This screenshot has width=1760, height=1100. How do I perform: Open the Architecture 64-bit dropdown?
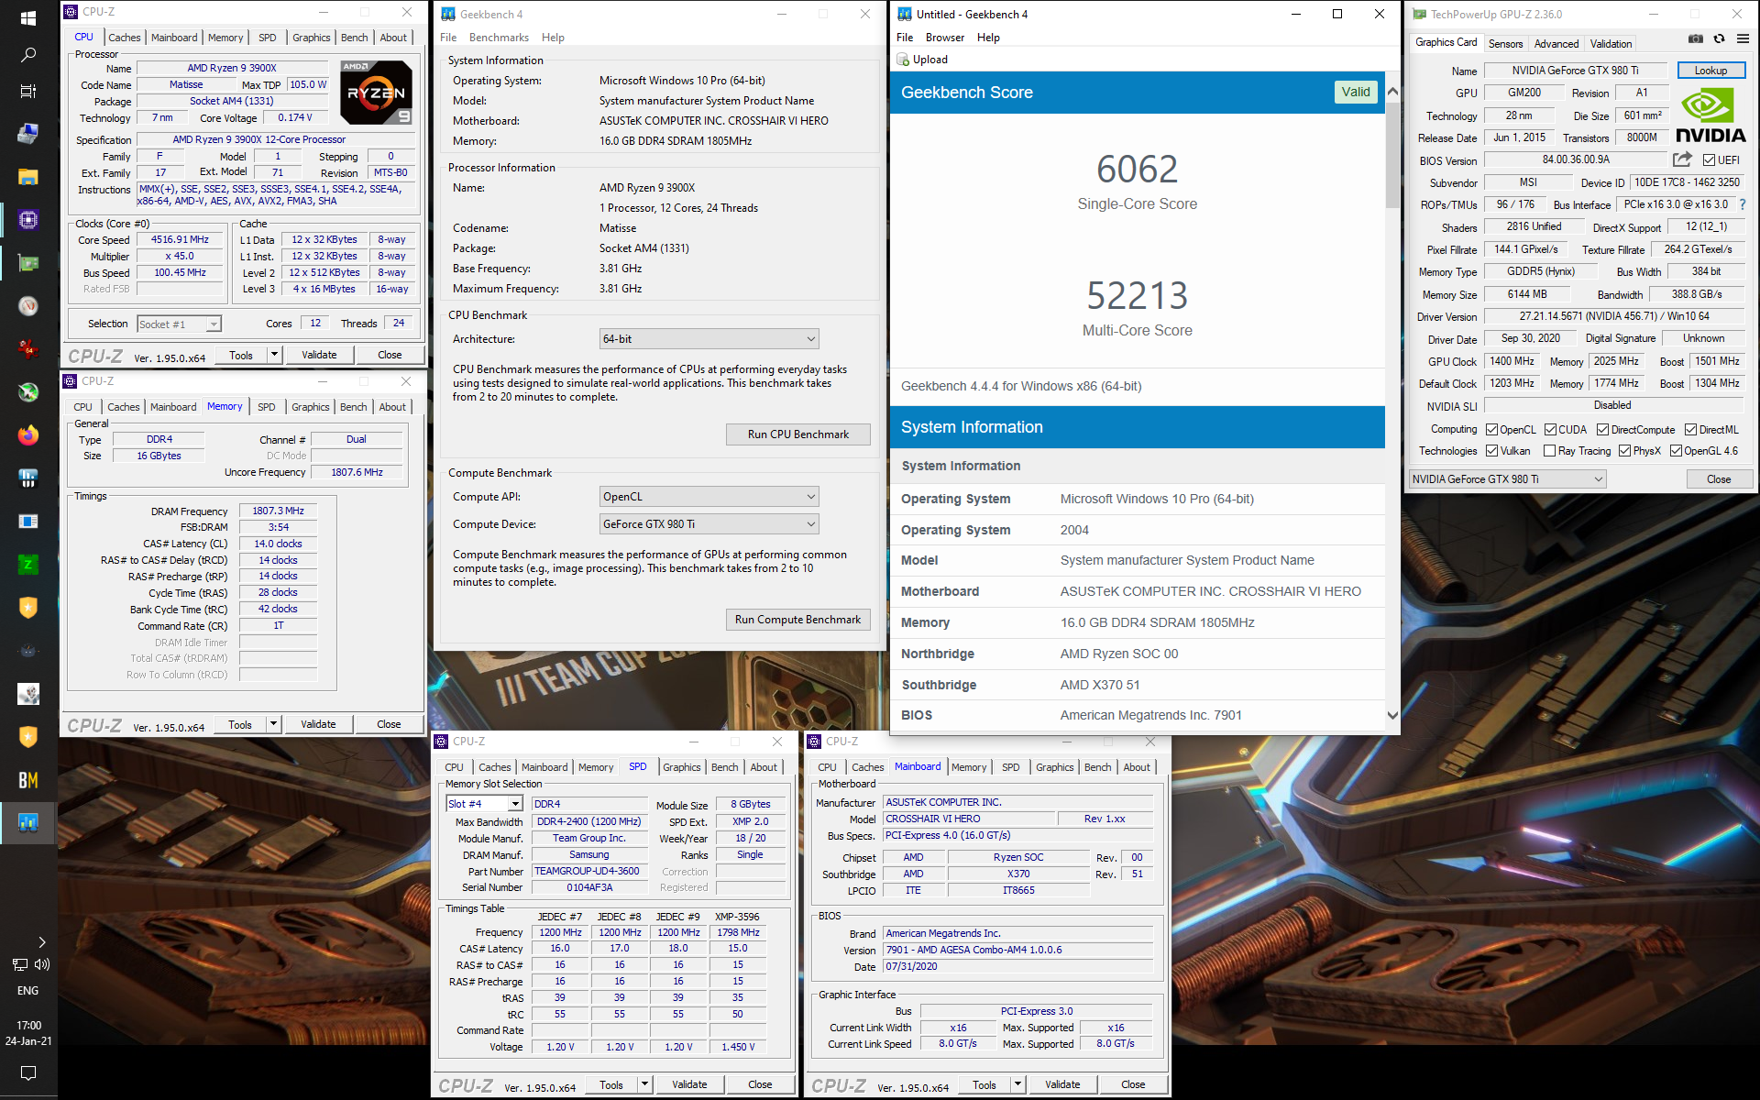709,339
